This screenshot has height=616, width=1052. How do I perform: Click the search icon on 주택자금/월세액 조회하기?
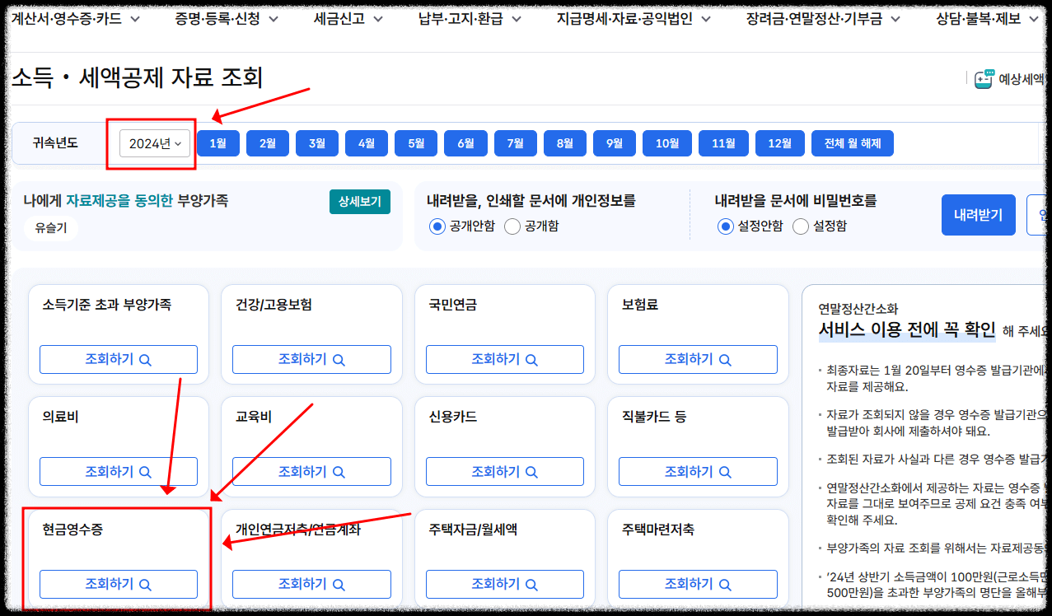point(532,583)
